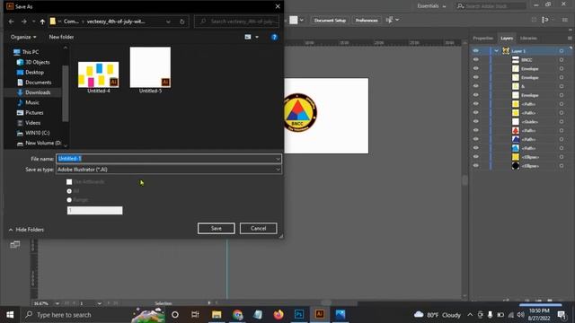
Task: Click the artboard icon below dialog
Action: (x=15, y=244)
